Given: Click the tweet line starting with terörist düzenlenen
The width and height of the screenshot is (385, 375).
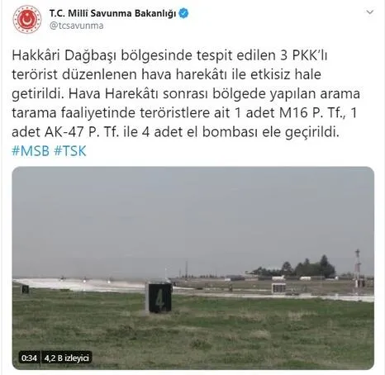Looking at the screenshot, I should 166,74.
